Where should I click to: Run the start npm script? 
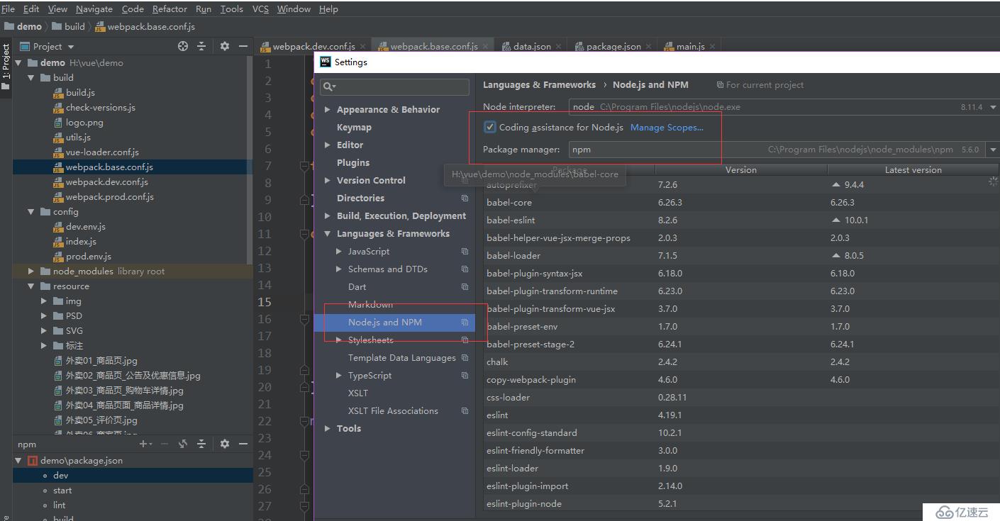point(62,490)
